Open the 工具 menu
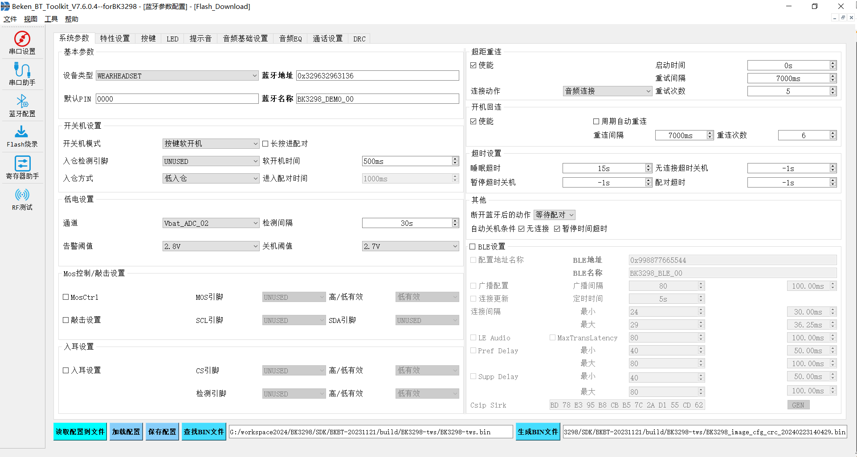 [x=51, y=19]
